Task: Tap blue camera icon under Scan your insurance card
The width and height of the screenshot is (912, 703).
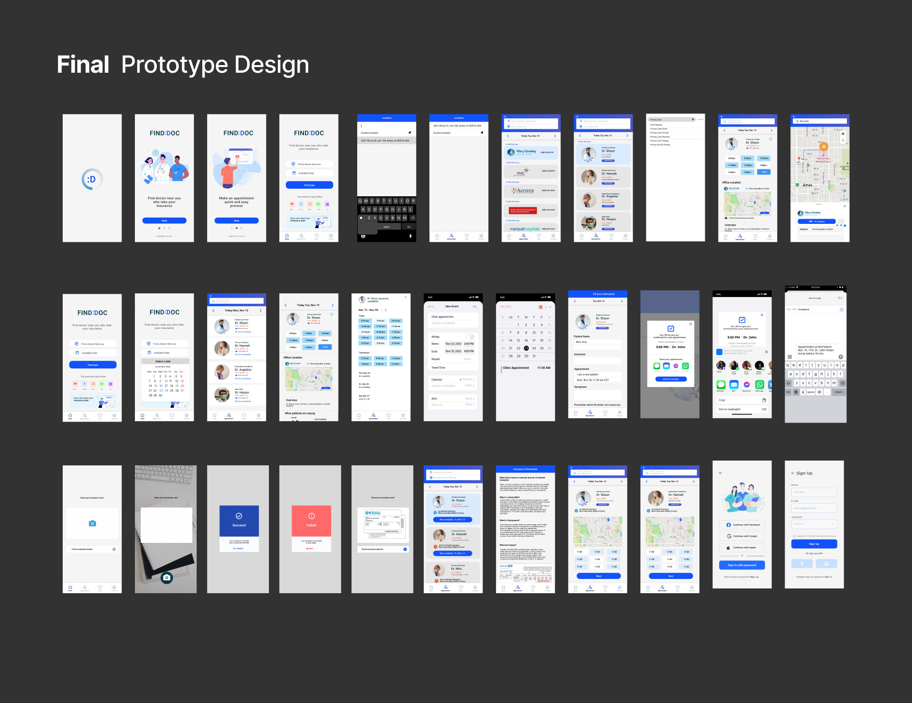Action: point(92,523)
